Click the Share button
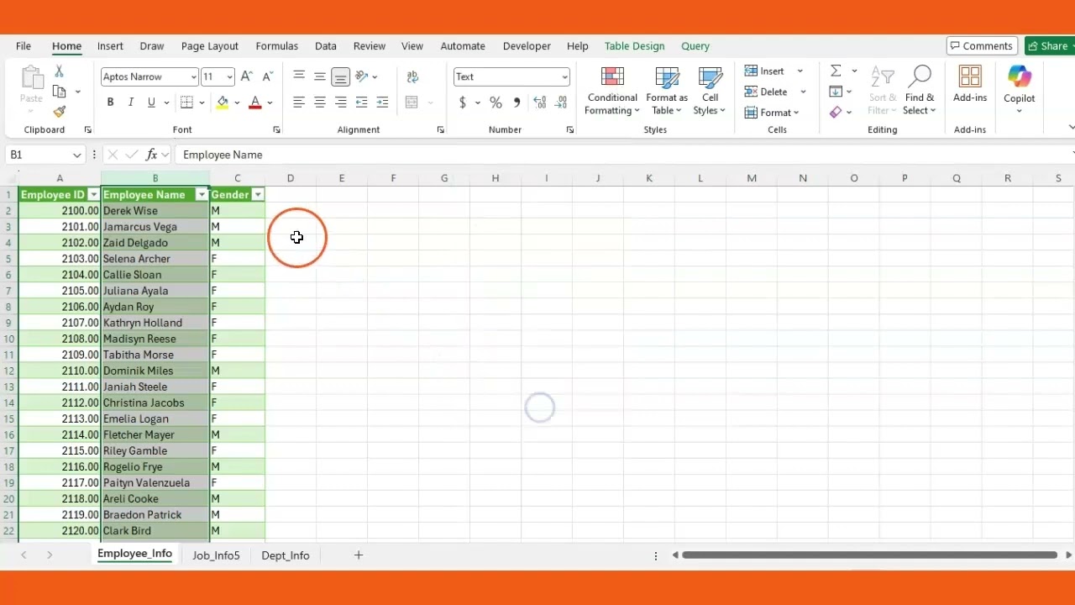The width and height of the screenshot is (1075, 605). coord(1049,46)
